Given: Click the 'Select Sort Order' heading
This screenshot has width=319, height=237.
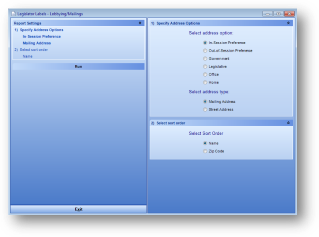Looking at the screenshot, I should click(206, 134).
